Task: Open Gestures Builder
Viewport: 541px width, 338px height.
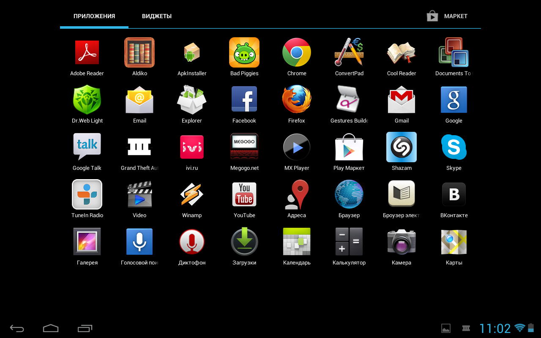Action: [349, 100]
